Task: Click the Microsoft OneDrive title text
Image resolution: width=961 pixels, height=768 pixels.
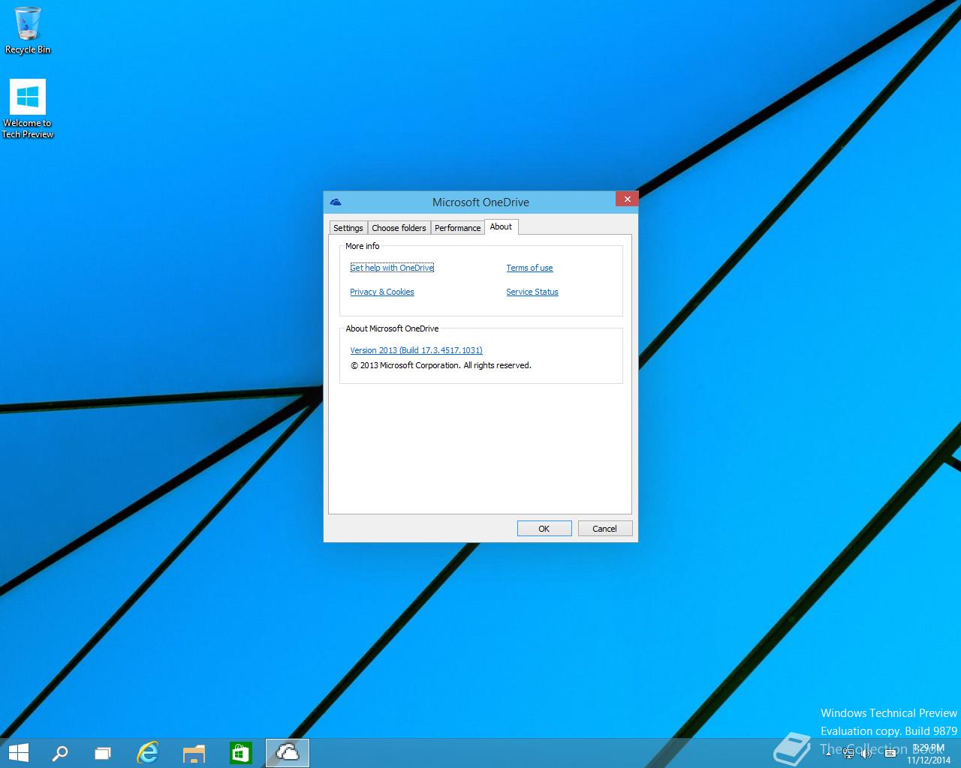Action: (480, 202)
